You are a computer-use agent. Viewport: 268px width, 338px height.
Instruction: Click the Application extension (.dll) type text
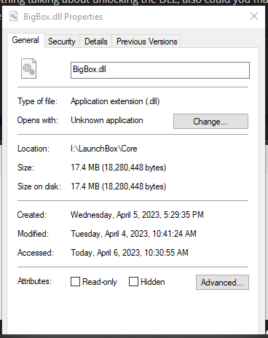[115, 101]
